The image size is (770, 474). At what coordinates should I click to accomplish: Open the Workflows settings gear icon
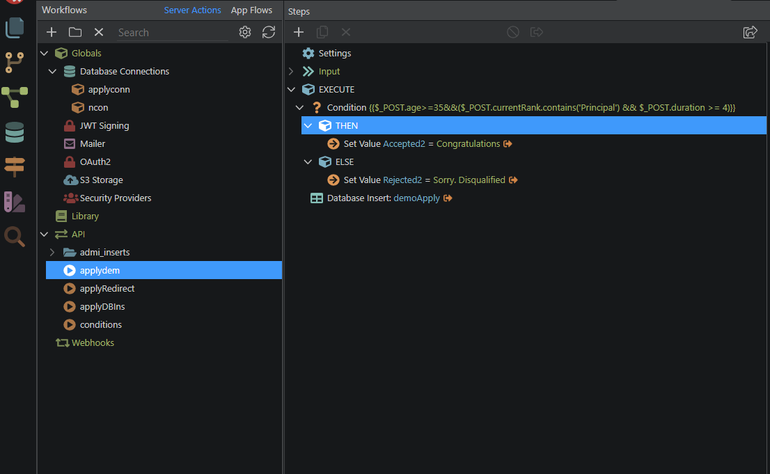pos(245,32)
